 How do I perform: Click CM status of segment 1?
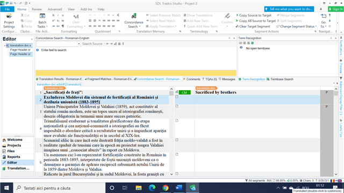(184, 93)
